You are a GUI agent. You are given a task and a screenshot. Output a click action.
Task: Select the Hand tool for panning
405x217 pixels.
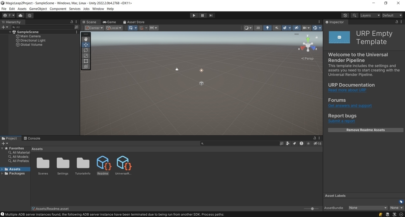(x=86, y=38)
